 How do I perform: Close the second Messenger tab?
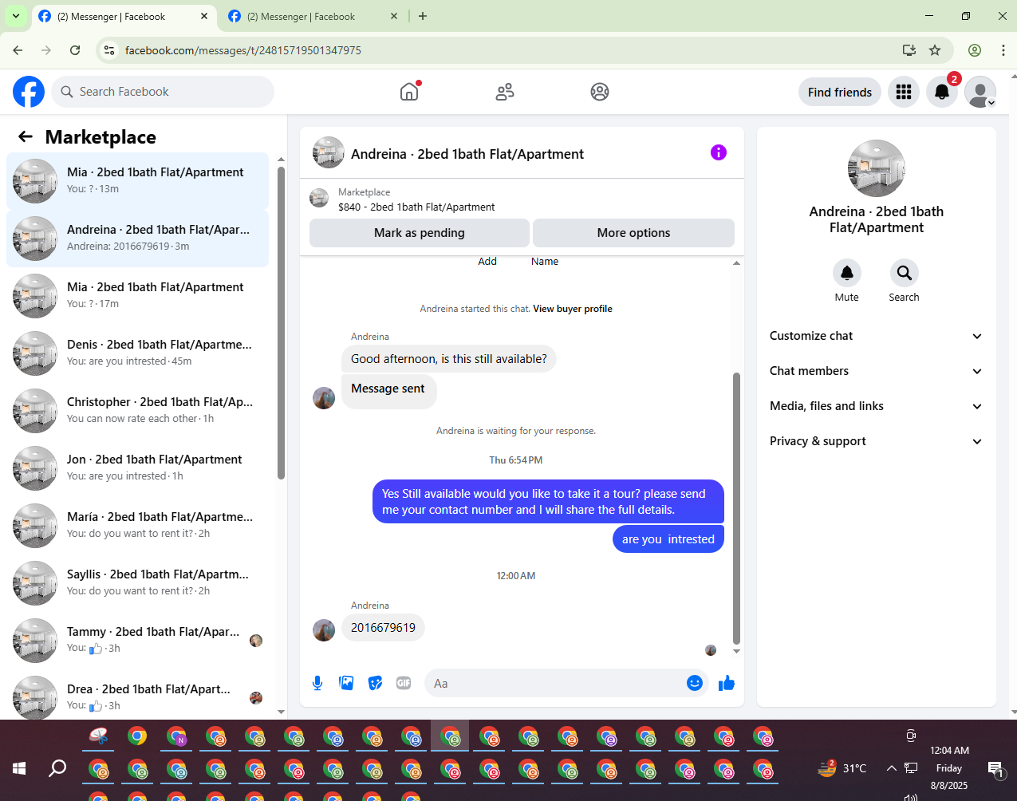click(x=394, y=16)
